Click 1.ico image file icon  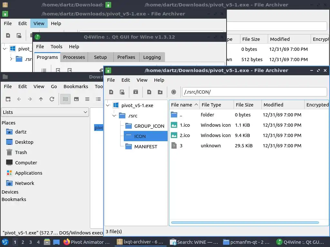point(174,125)
